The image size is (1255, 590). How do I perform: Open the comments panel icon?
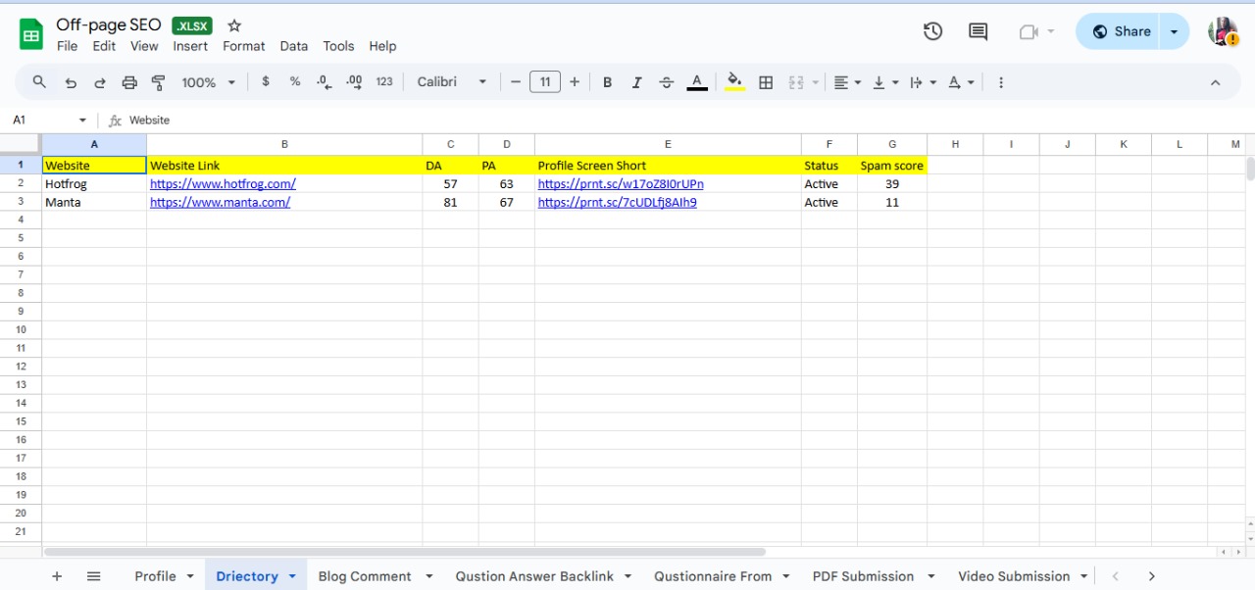click(x=978, y=31)
